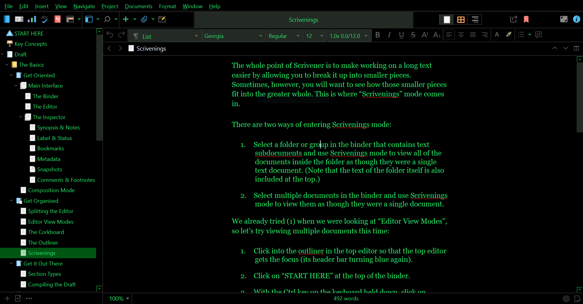
Task: Open the paragraph style dropdown showing List
Action: pos(165,36)
